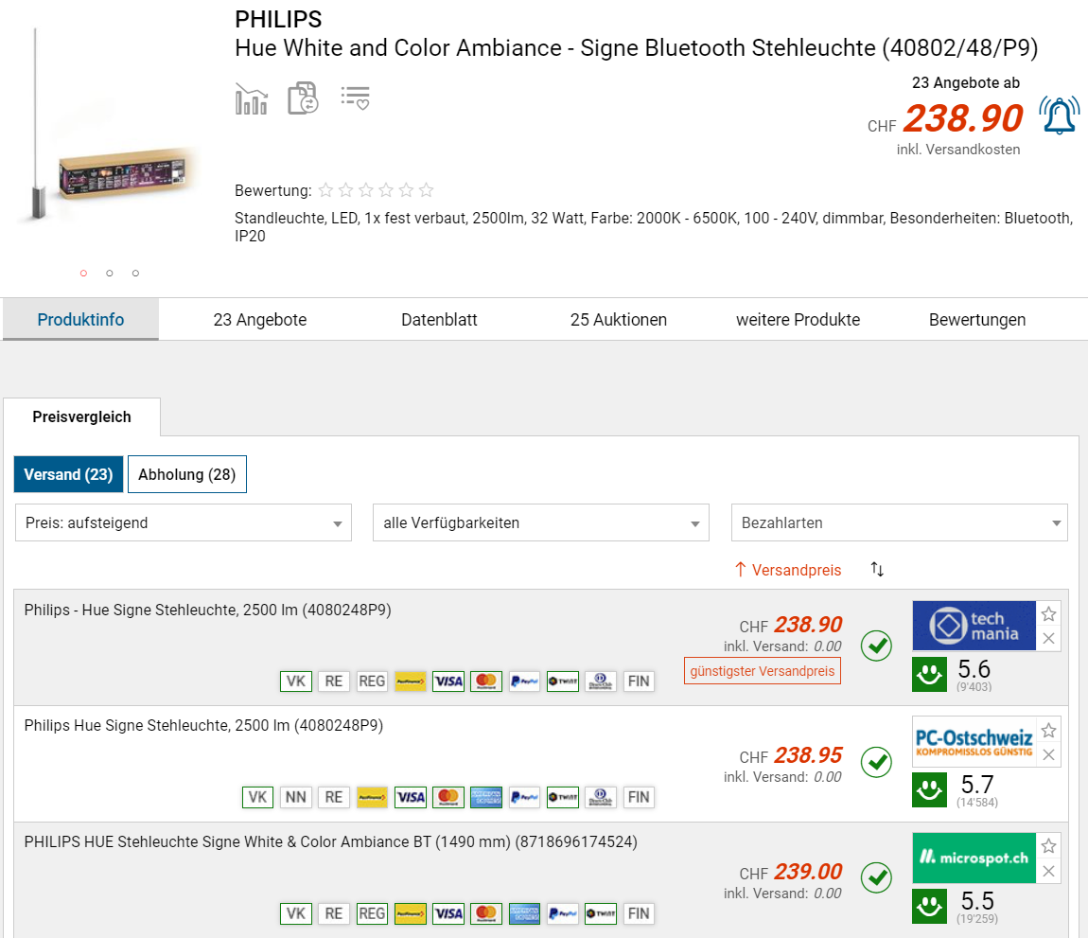
Task: Remove the PC-Ostschweiz offer with its X icon
Action: 1048,754
